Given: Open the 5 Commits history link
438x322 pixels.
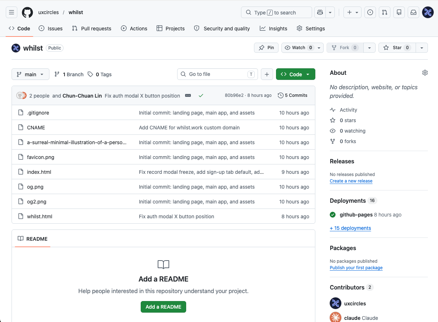Looking at the screenshot, I should [x=293, y=95].
